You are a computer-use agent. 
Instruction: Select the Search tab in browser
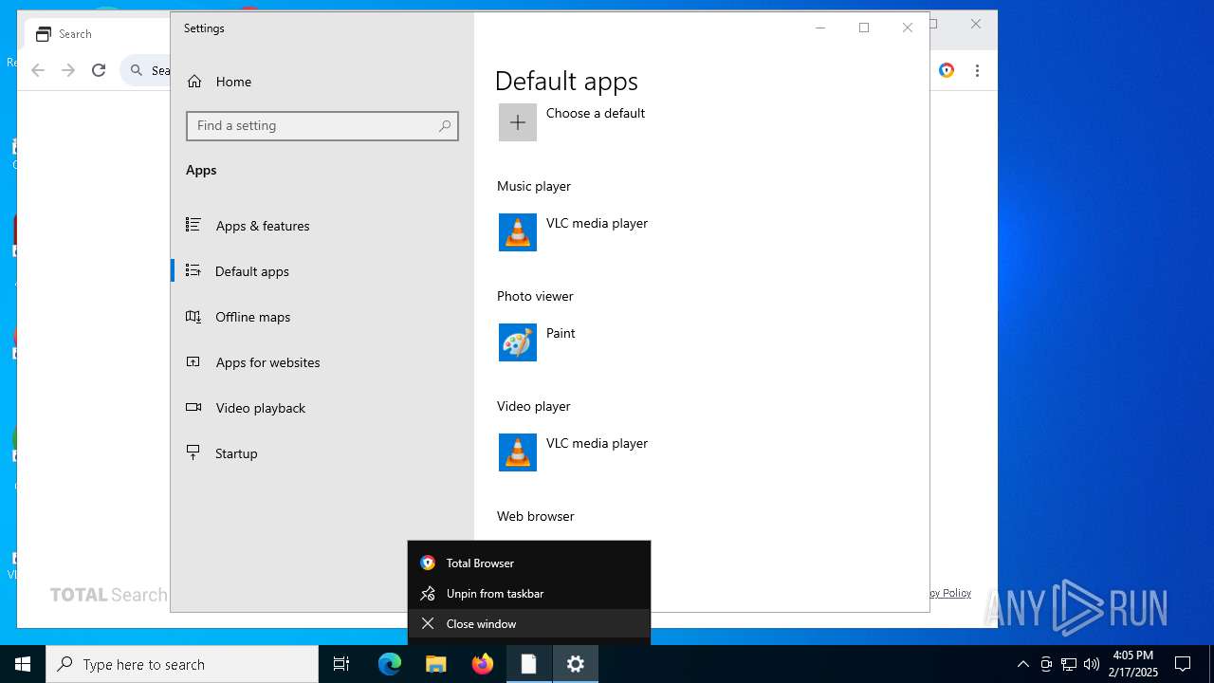pyautogui.click(x=95, y=34)
